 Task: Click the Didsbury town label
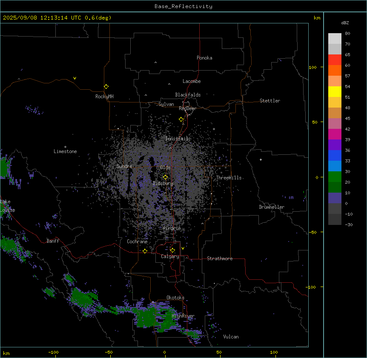click(x=163, y=183)
